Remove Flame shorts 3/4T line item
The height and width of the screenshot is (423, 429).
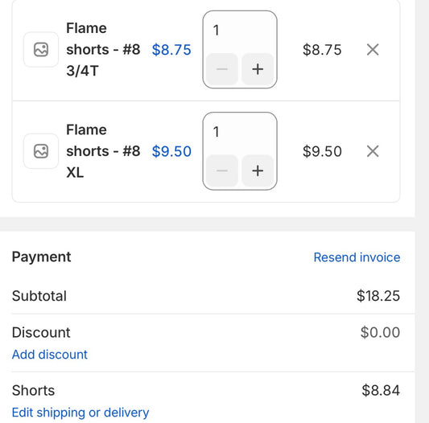click(x=373, y=50)
